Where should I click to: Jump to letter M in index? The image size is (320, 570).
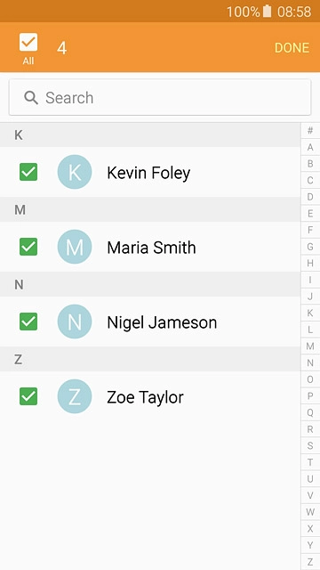pyautogui.click(x=310, y=346)
